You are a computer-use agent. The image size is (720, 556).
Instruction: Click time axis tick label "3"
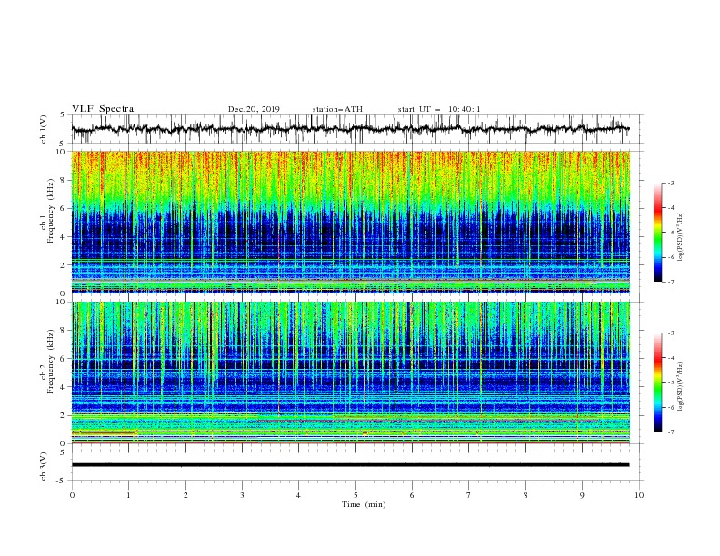point(242,495)
